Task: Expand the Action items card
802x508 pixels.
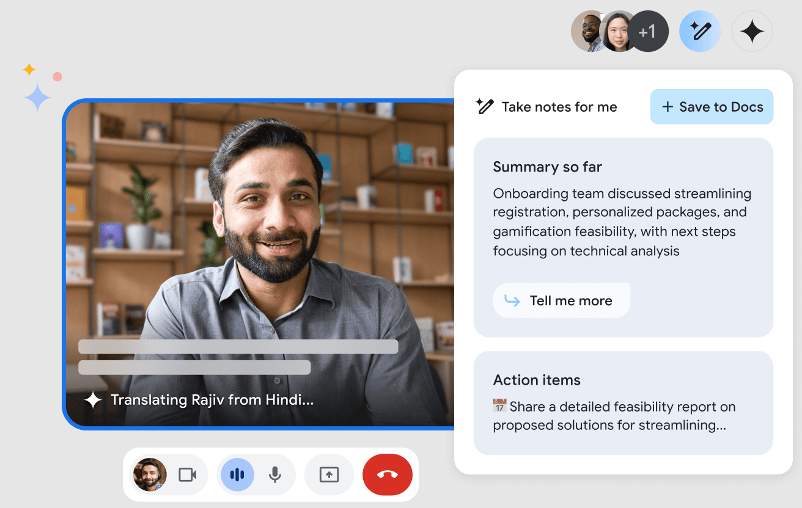Action: [x=537, y=380]
